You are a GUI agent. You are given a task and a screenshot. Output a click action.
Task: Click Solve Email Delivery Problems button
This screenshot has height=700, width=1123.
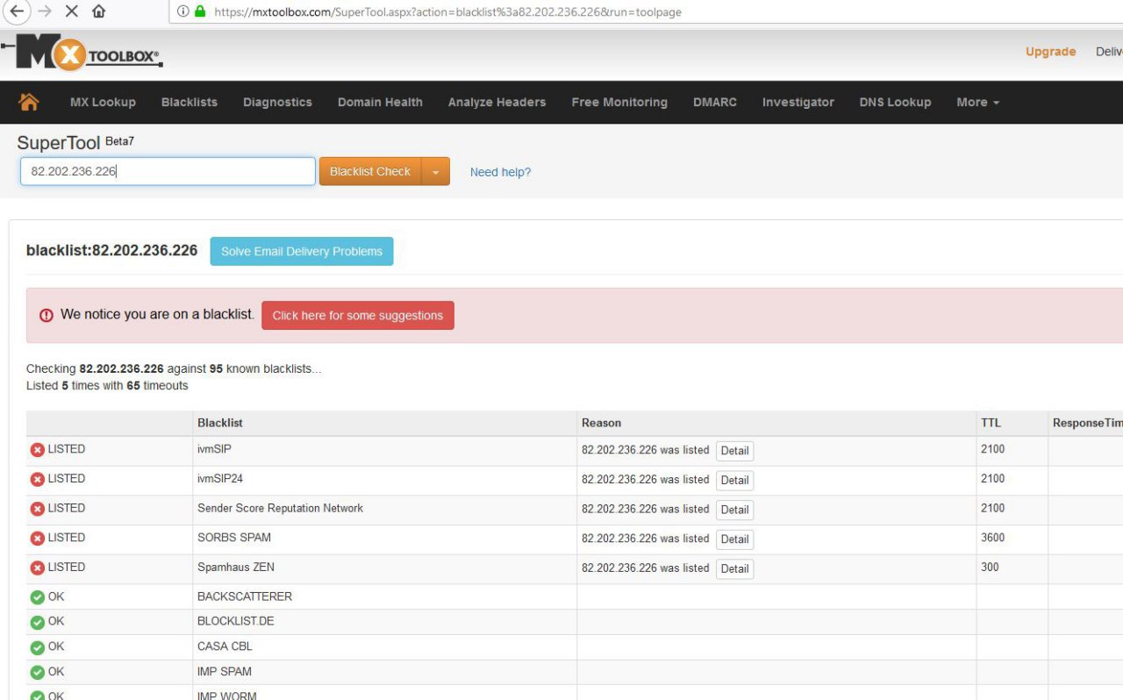[302, 251]
